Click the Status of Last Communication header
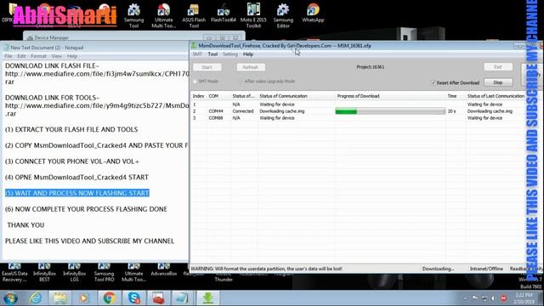The height and width of the screenshot is (306, 544). click(x=496, y=96)
